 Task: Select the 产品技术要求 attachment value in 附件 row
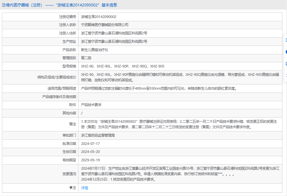[x=91, y=105]
